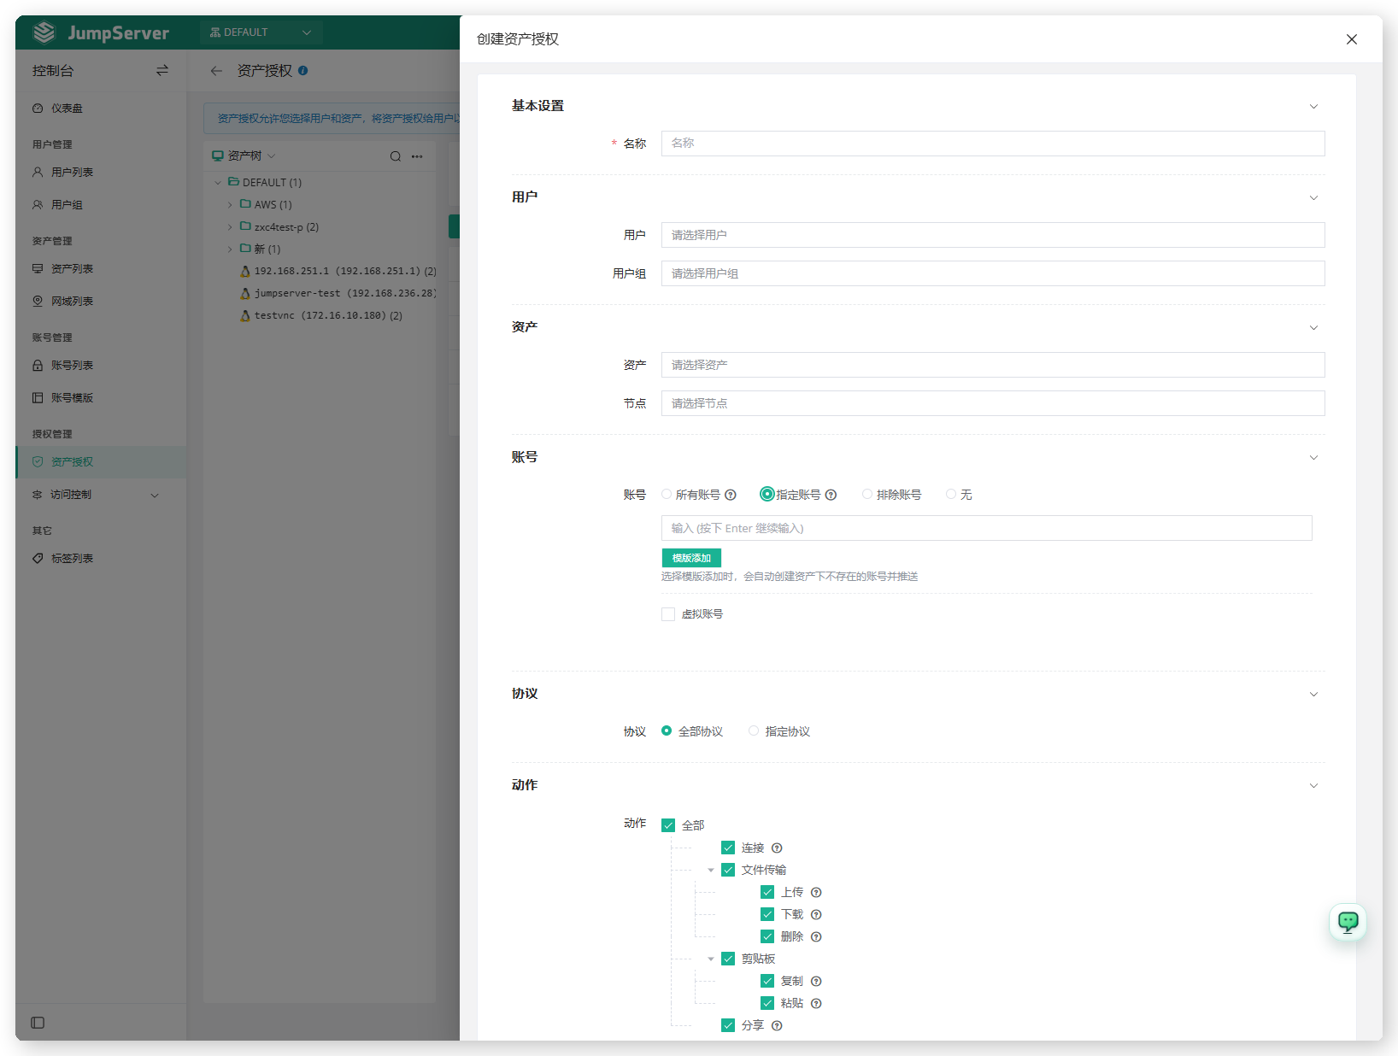This screenshot has width=1398, height=1056.
Task: Open the DEFAULT organization dropdown
Action: pyautogui.click(x=261, y=32)
